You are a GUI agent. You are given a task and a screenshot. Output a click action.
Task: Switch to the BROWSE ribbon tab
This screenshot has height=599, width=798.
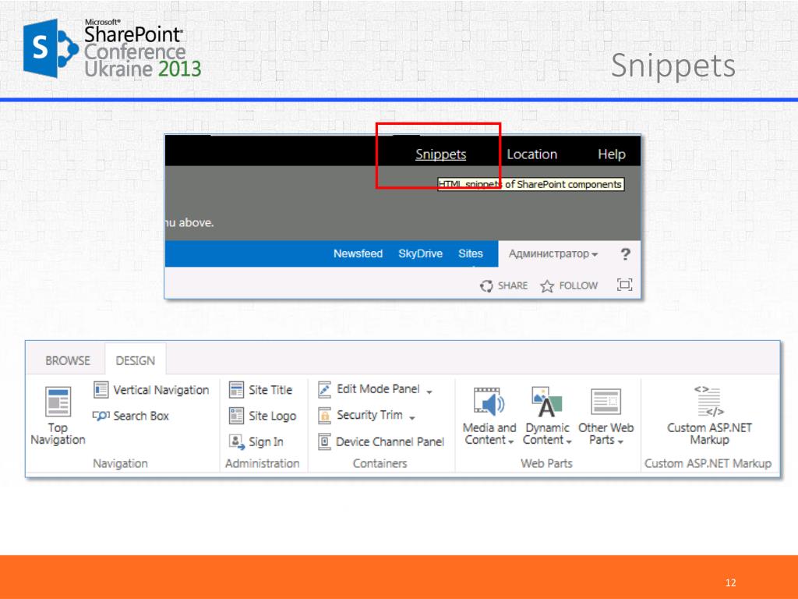tap(68, 360)
